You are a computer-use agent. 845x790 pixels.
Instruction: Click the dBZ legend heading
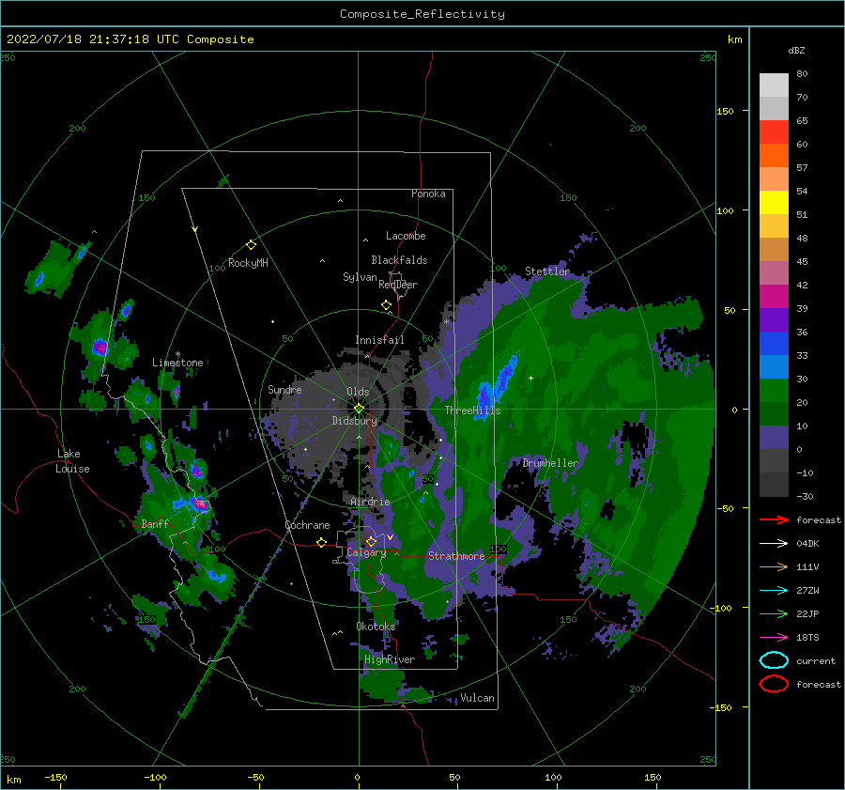tap(796, 50)
